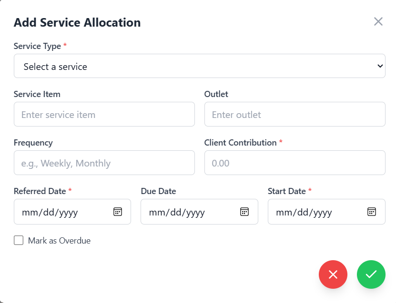Click into the Enter outlet field

point(294,115)
